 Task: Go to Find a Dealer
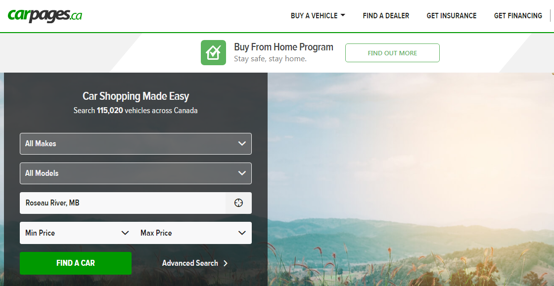coord(386,16)
